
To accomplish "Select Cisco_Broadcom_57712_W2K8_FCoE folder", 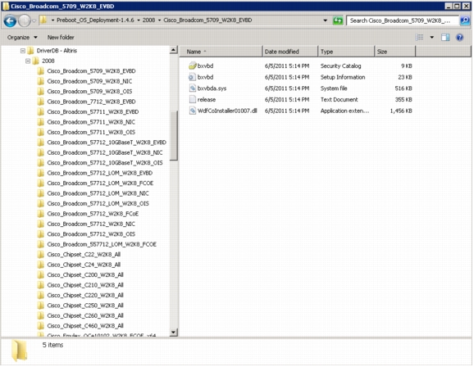I will (93, 214).
